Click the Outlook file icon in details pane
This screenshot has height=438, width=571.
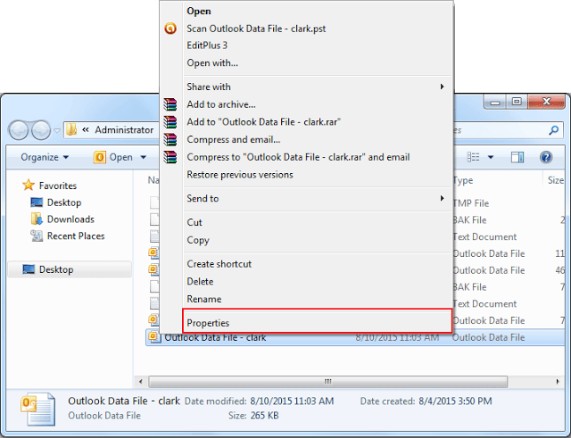pyautogui.click(x=38, y=409)
